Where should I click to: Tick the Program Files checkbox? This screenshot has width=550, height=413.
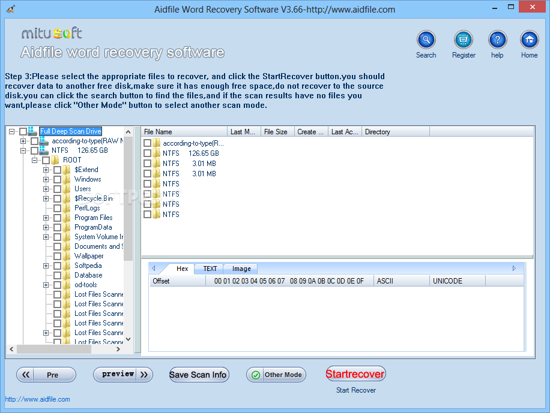click(58, 218)
